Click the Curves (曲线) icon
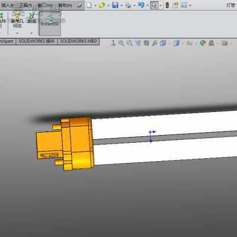 point(31,18)
